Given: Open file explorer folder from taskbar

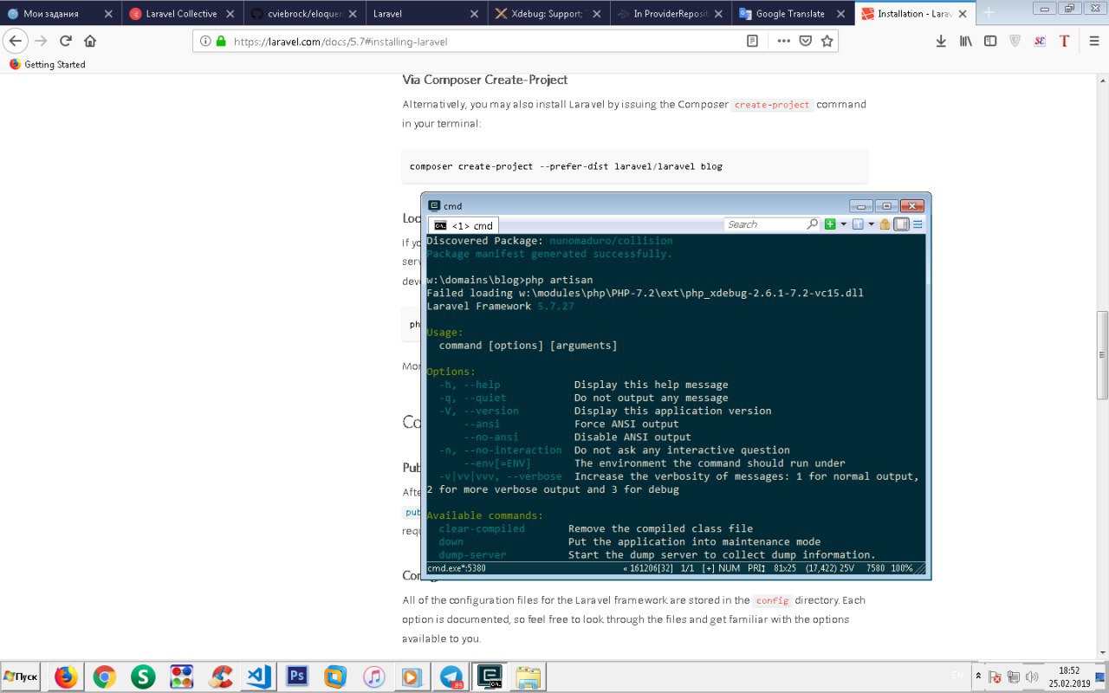Looking at the screenshot, I should pyautogui.click(x=529, y=677).
